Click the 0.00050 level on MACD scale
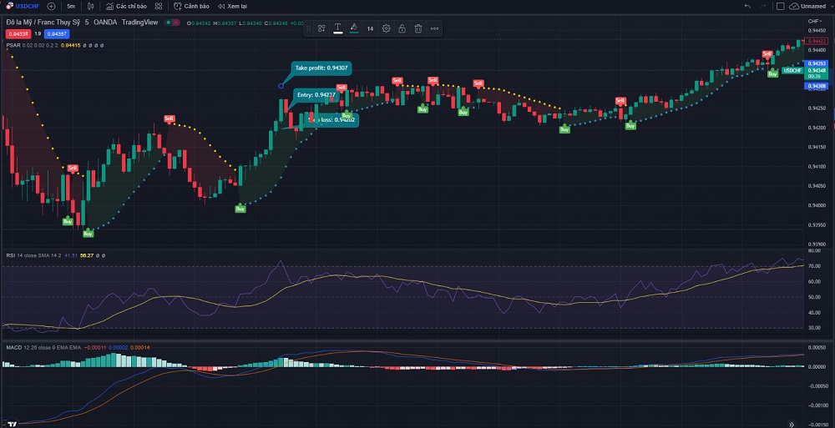Image resolution: width=835 pixels, height=428 pixels. coord(815,348)
